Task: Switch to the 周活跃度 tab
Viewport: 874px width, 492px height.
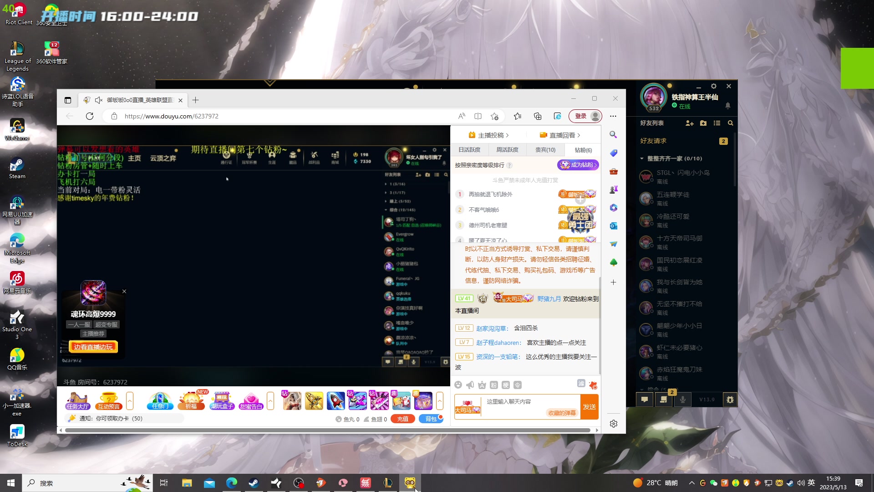Action: pyautogui.click(x=507, y=150)
